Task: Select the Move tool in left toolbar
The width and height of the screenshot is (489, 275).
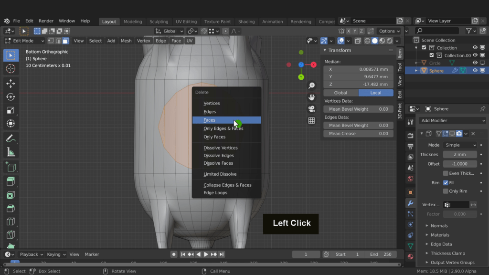Action: (x=11, y=84)
